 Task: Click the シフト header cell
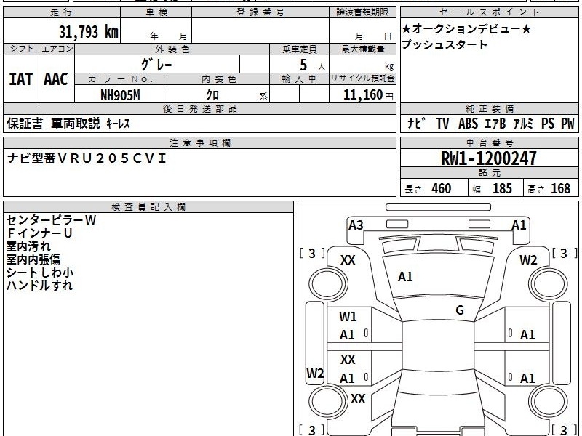tap(22, 49)
